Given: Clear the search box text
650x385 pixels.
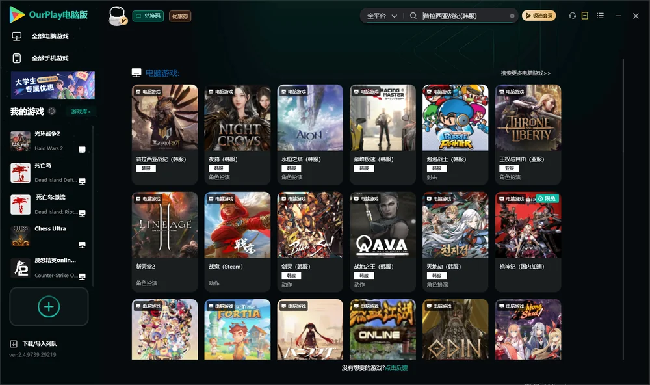Looking at the screenshot, I should [x=512, y=16].
